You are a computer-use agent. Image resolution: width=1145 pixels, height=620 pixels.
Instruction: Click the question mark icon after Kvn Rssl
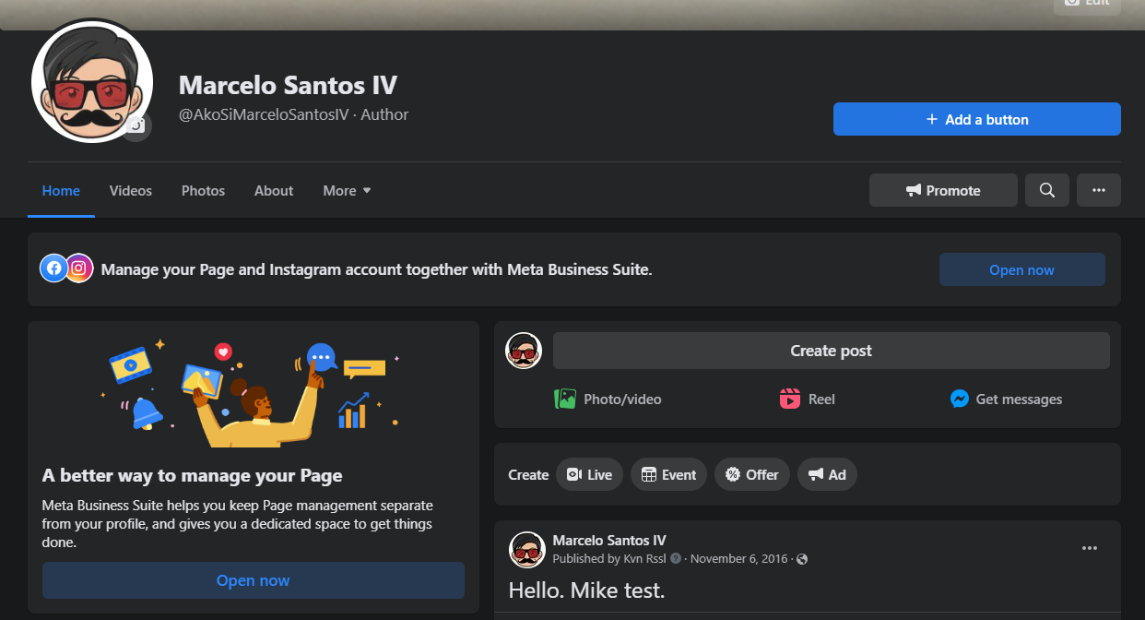point(676,558)
